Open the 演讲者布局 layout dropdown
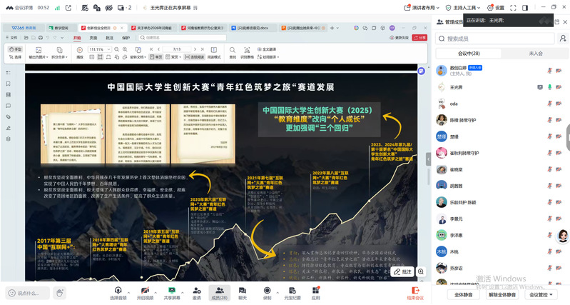Screen dimensions: 570x305 coord(422,7)
